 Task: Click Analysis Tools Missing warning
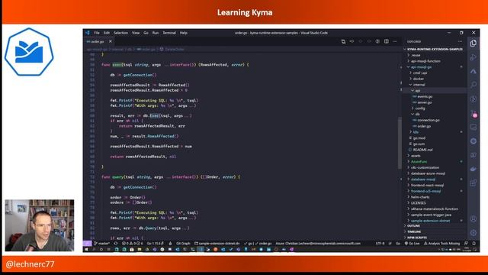point(441,244)
